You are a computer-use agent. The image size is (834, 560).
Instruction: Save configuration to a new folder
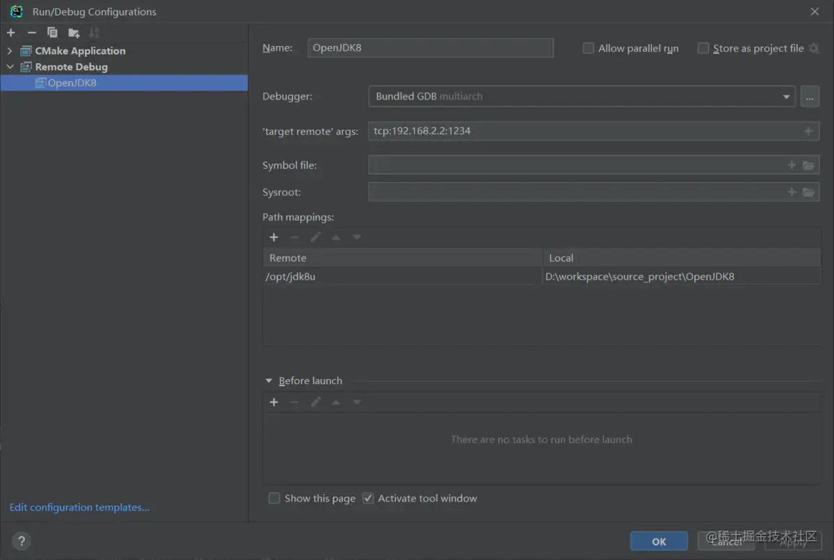(74, 33)
